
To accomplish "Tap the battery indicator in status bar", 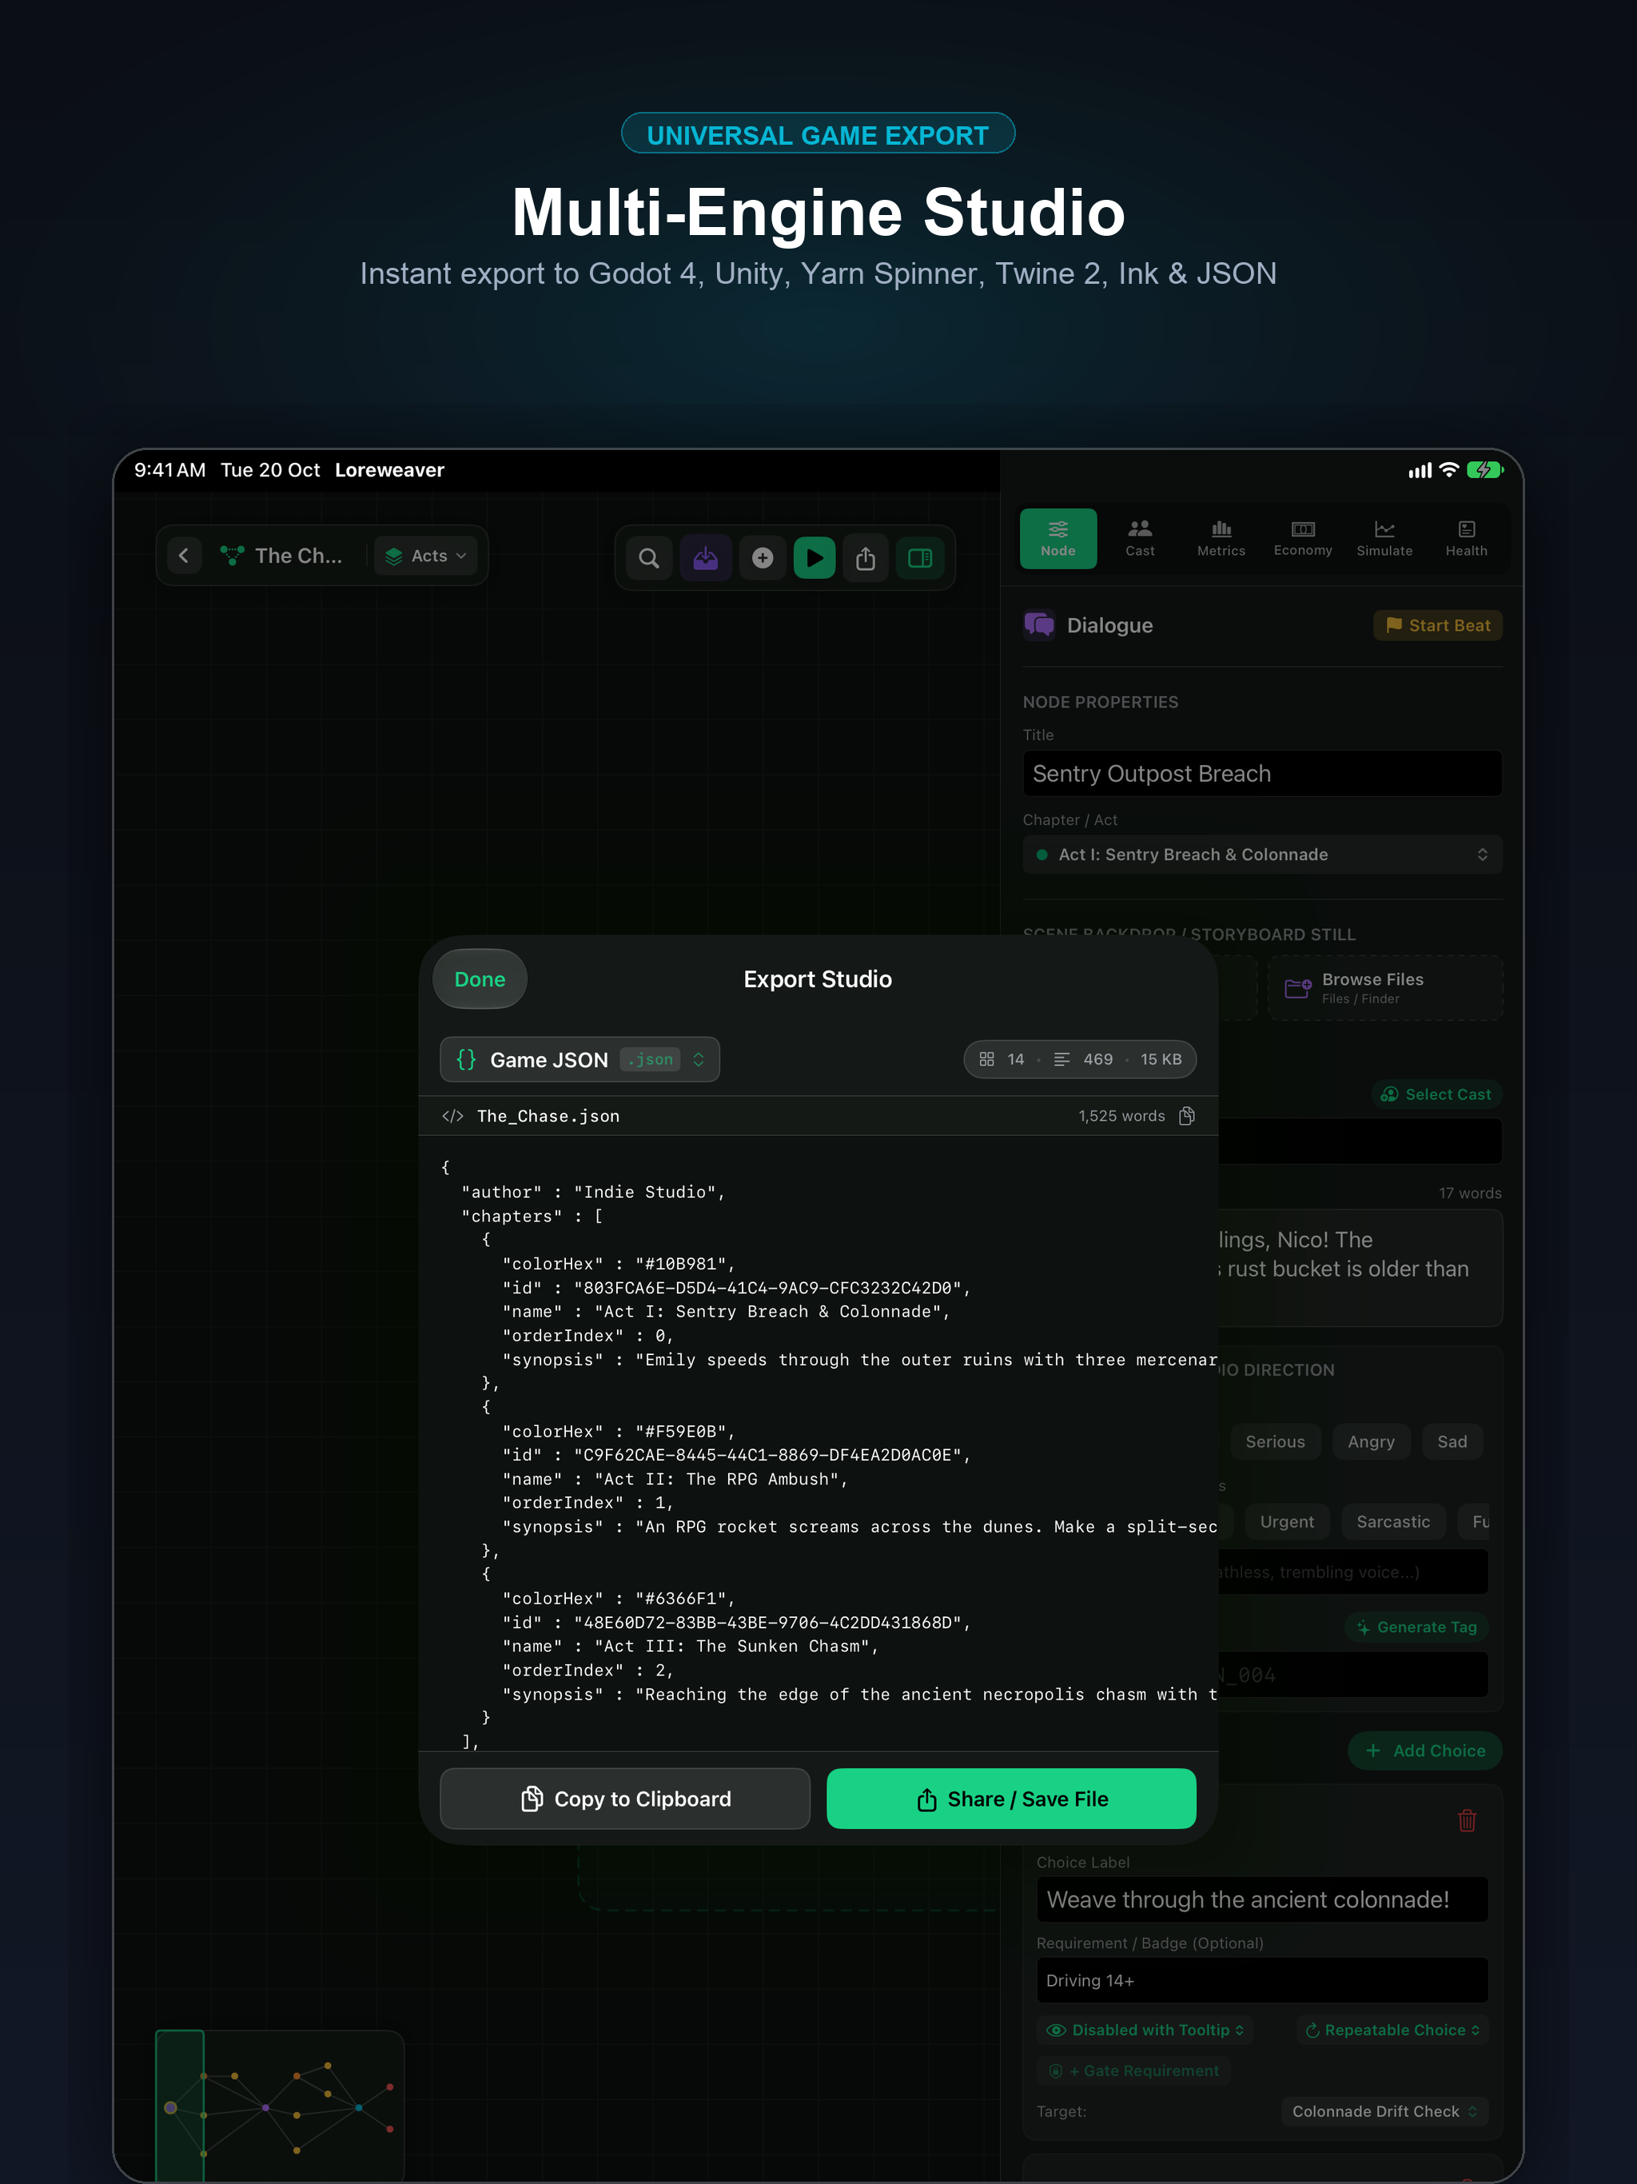I will pos(1484,470).
